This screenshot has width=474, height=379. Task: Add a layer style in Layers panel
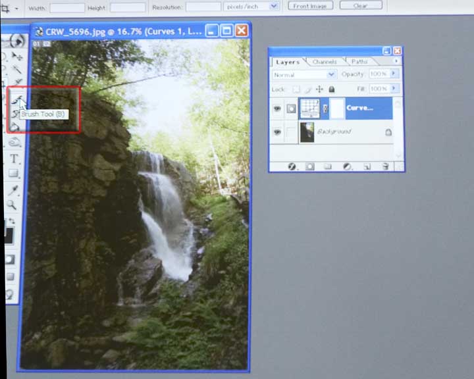292,166
